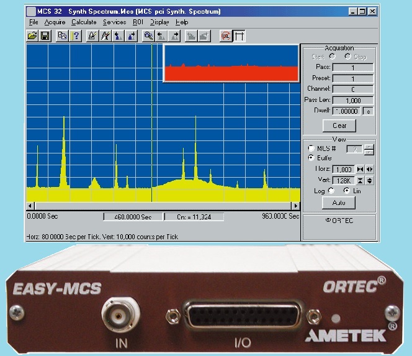The height and width of the screenshot is (356, 412).
Task: Open the Services menu
Action: 115,22
